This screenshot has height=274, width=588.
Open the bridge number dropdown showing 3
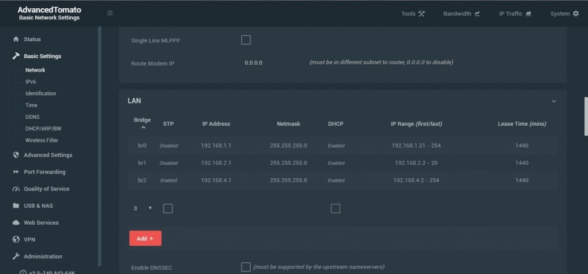tap(142, 208)
